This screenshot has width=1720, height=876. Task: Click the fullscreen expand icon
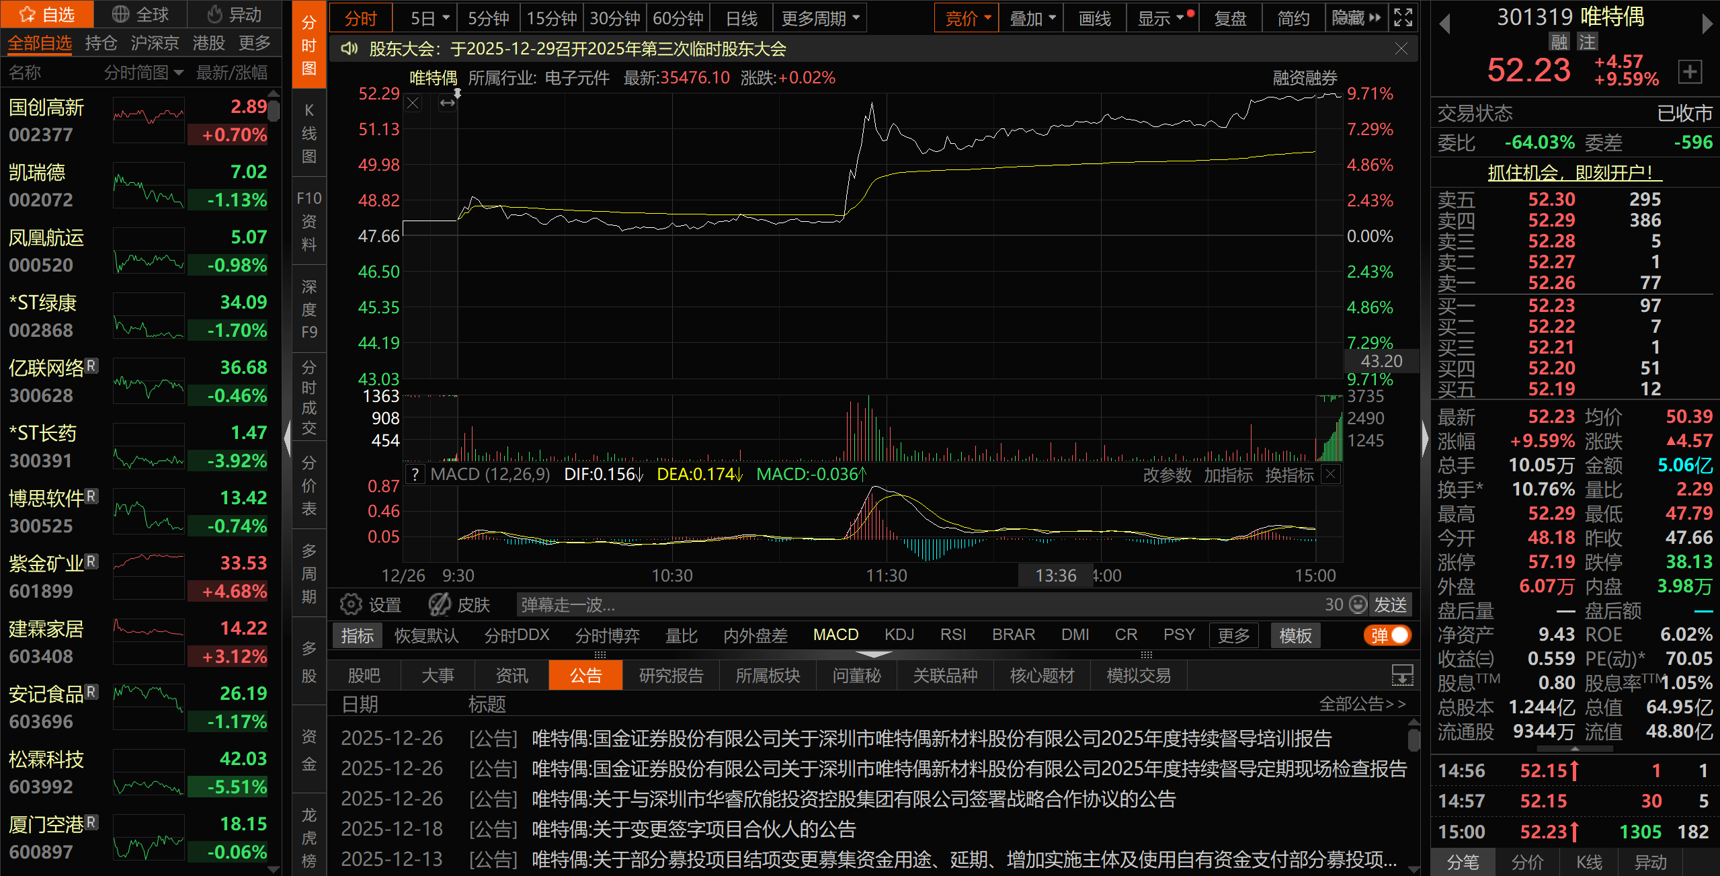(x=1403, y=18)
